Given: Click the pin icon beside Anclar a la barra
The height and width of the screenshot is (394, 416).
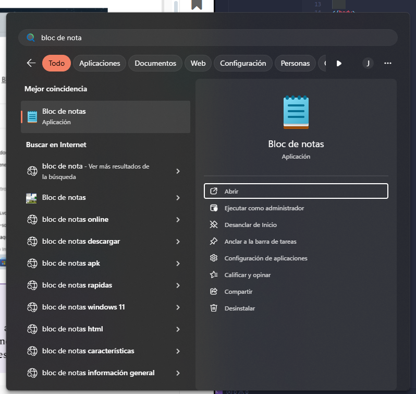Looking at the screenshot, I should (214, 241).
